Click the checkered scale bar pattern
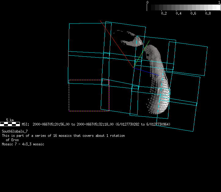Screen dimensions: 221x192 tap(10, 124)
